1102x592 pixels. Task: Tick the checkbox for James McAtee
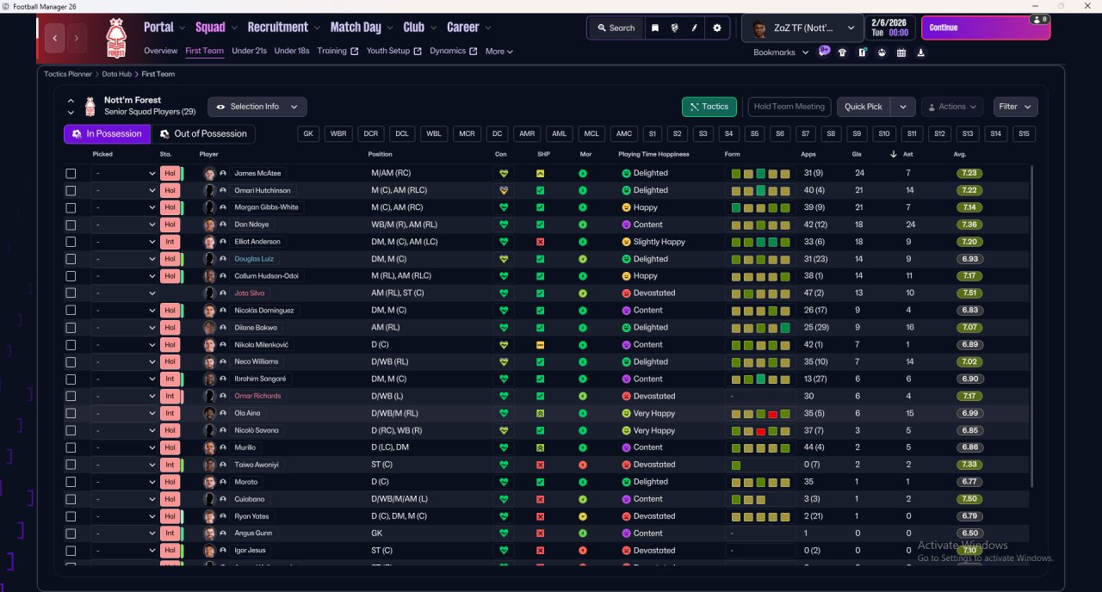[71, 173]
